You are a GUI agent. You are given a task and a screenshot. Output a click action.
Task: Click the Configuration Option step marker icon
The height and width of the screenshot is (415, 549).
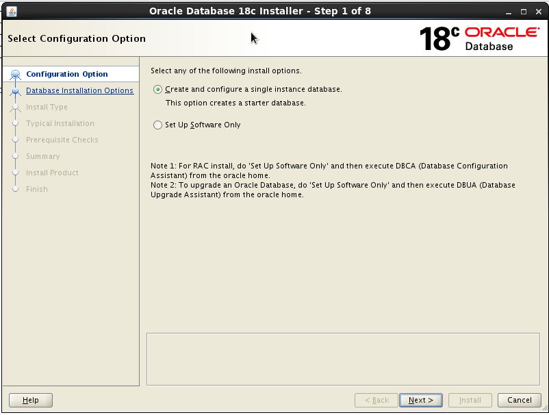click(x=15, y=75)
